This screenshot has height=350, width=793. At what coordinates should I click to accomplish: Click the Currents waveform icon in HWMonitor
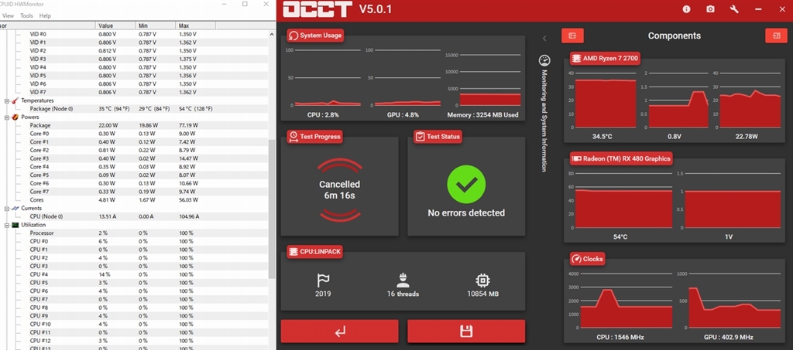tap(15, 209)
